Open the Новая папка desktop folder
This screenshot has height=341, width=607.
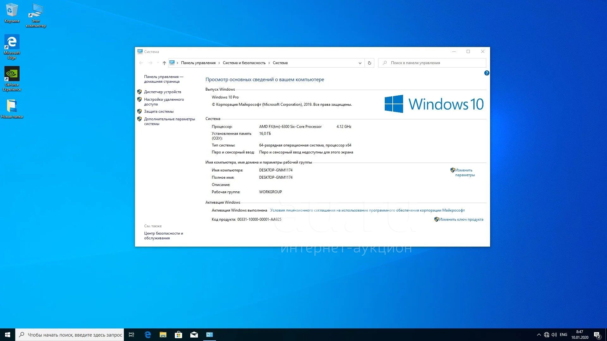coord(12,109)
